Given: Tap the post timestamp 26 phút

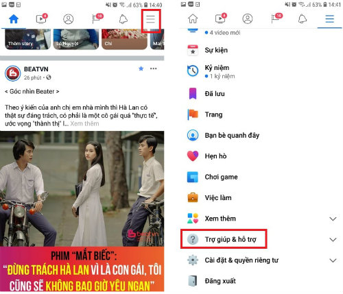Looking at the screenshot, I should [33, 77].
